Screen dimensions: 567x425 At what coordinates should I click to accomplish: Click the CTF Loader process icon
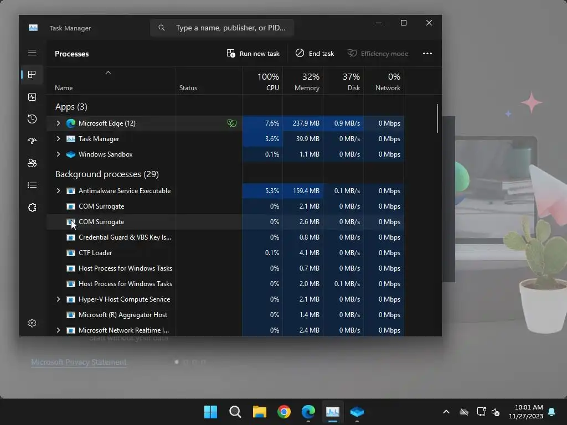pyautogui.click(x=71, y=253)
